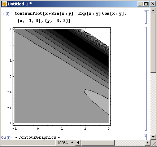Click the horizontal scrollbar left arrow

(x=78, y=143)
